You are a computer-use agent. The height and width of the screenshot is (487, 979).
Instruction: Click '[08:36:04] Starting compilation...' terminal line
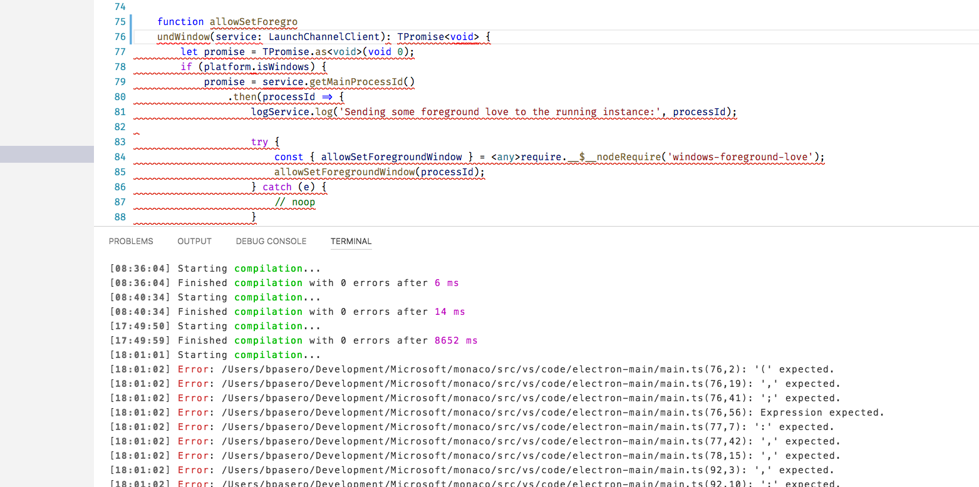point(215,269)
